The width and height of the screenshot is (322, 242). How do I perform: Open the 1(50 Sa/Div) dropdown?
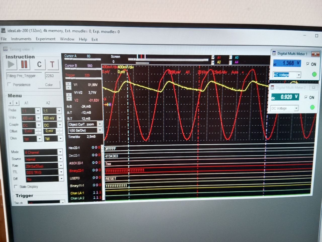point(100,130)
